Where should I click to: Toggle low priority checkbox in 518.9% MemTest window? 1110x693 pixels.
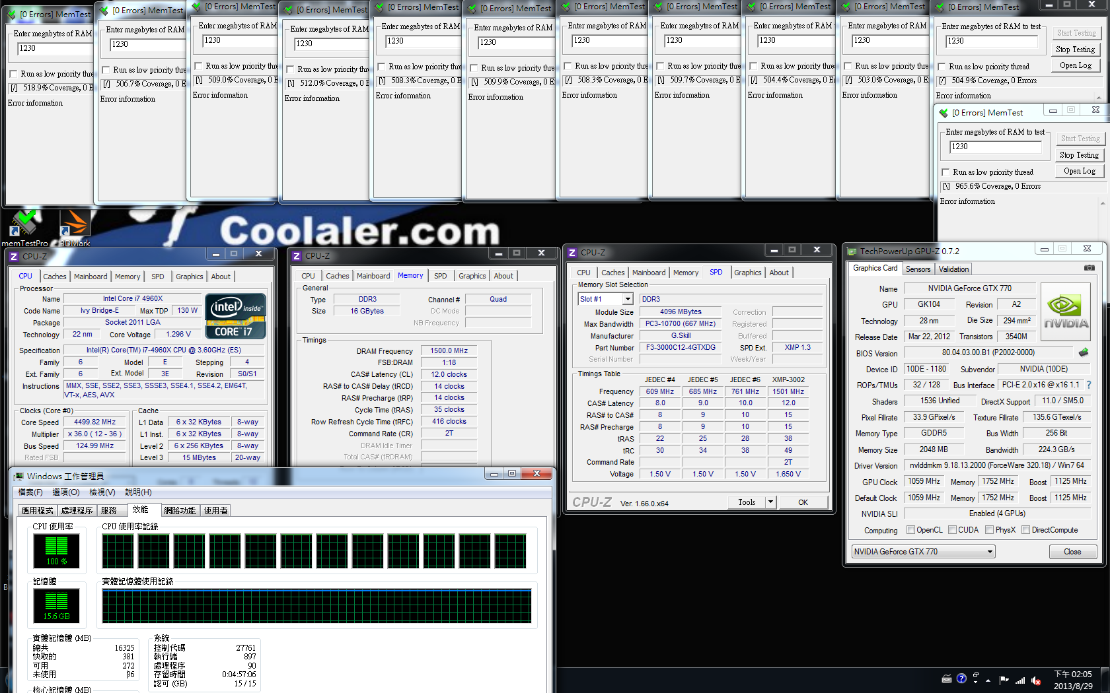click(13, 74)
